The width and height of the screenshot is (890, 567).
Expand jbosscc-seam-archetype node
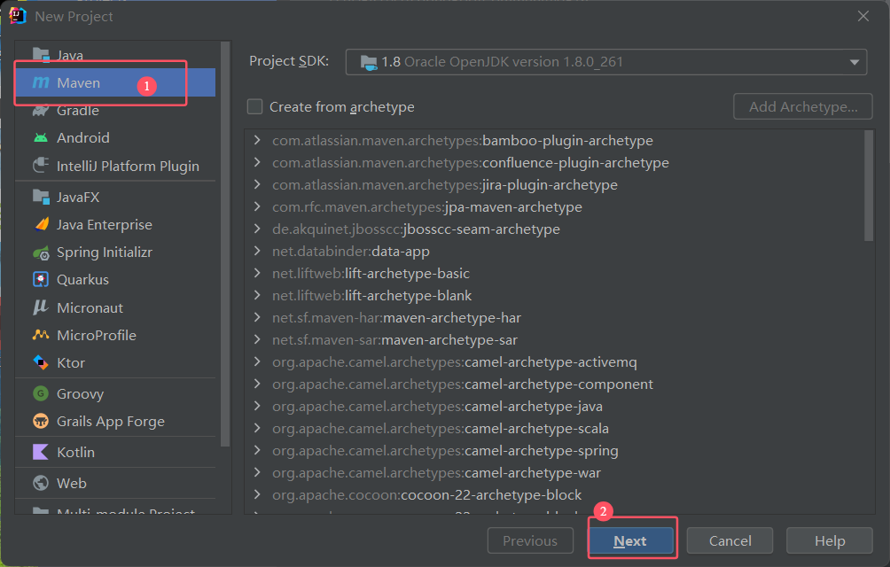257,229
